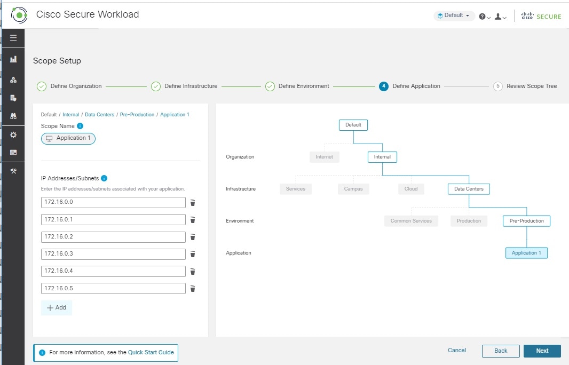Image resolution: width=569 pixels, height=365 pixels.
Task: Click the 172.16.0.2 input field
Action: click(x=113, y=237)
